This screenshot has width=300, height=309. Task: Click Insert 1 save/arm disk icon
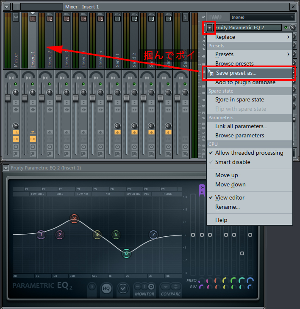[x=33, y=154]
